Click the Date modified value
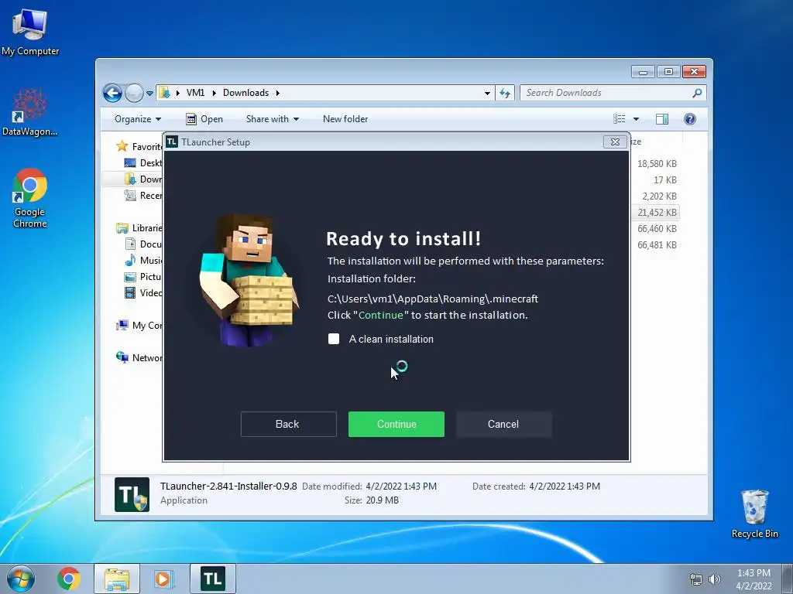Screen dimensions: 793x594 click(401, 486)
